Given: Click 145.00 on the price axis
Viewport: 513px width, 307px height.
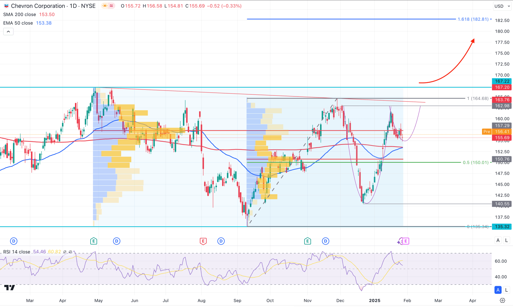Looking at the screenshot, I should (502, 184).
